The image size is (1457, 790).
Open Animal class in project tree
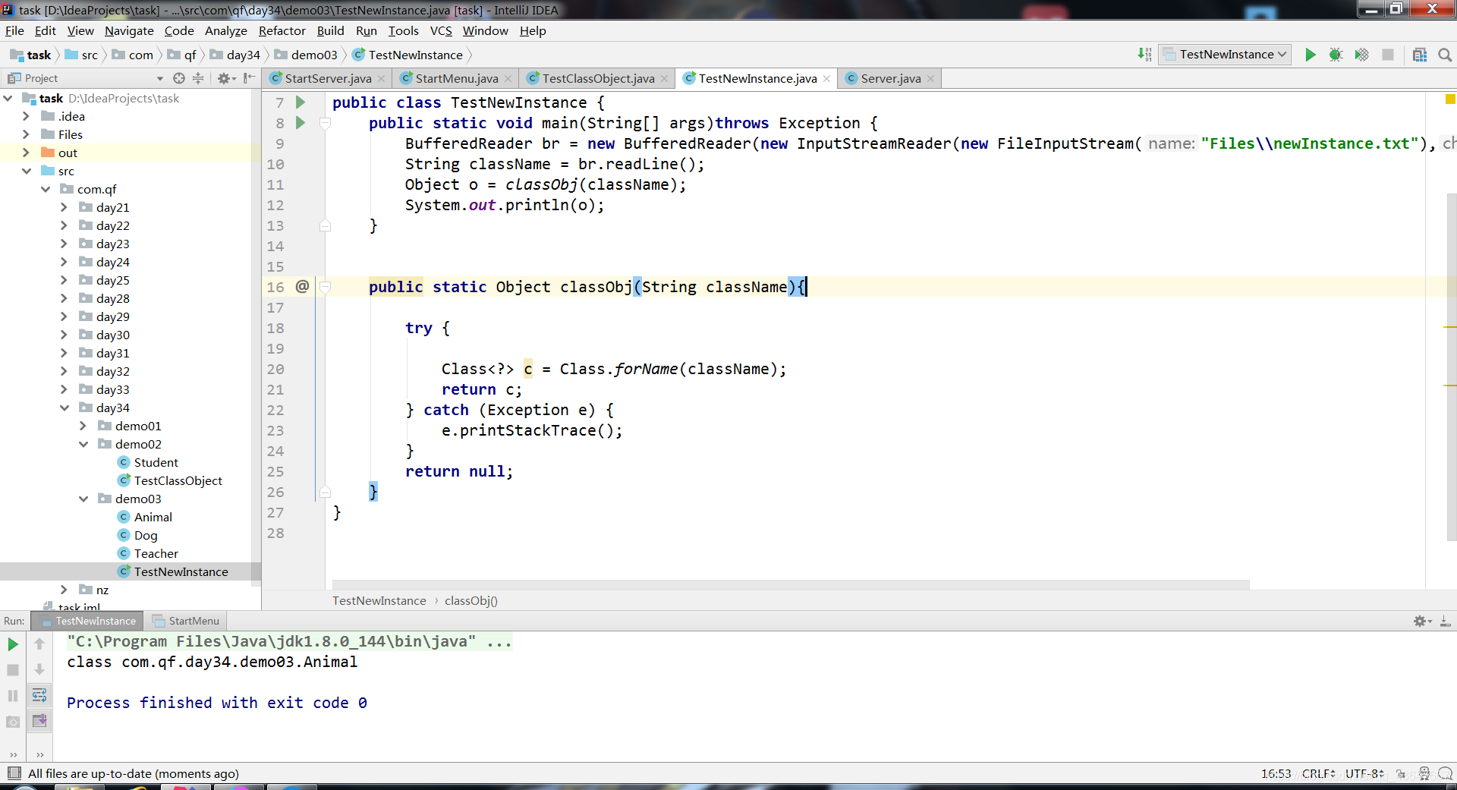tap(153, 517)
